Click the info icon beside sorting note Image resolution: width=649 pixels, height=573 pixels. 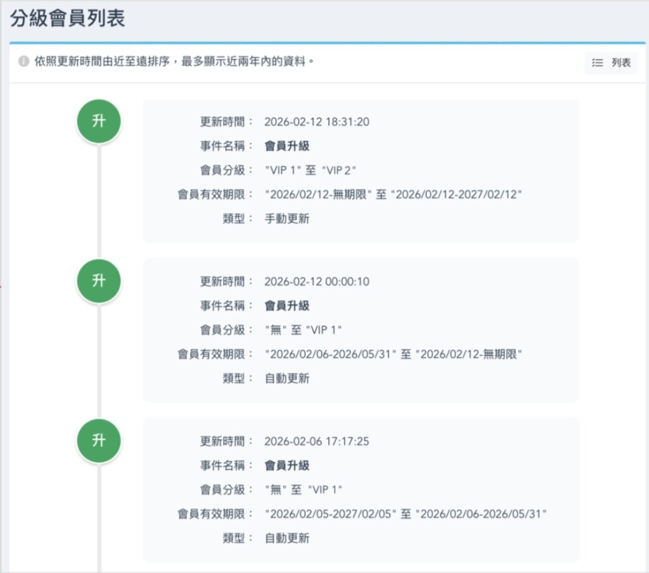[23, 62]
